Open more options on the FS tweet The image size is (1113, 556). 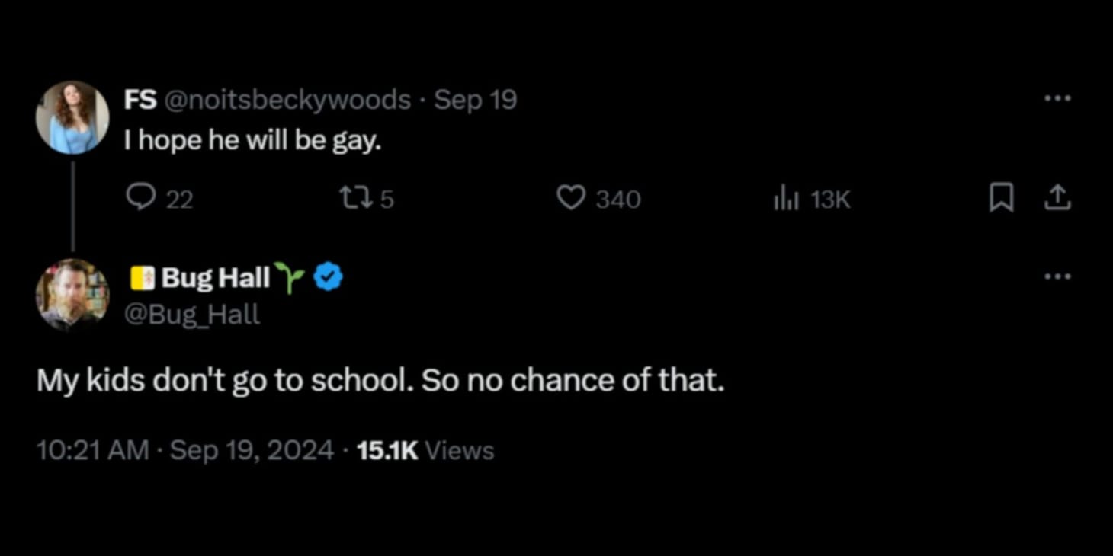[x=1057, y=99]
